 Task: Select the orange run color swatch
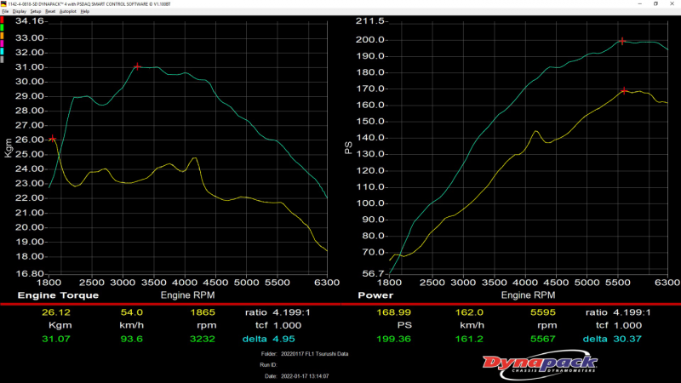[x=3, y=34]
